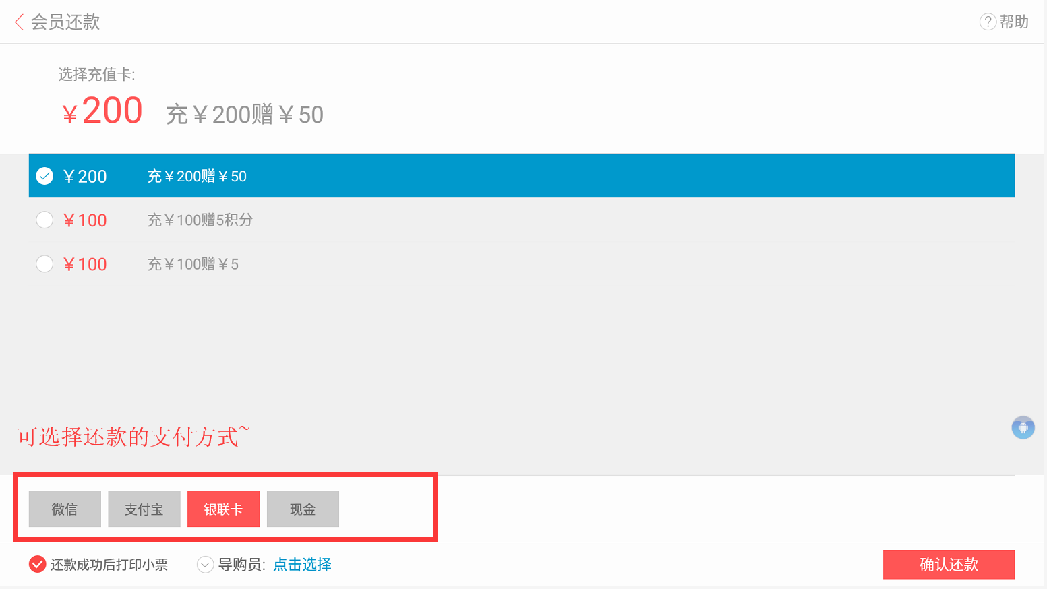Choose 银联卡 payment method
This screenshot has height=589, width=1047.
223,509
